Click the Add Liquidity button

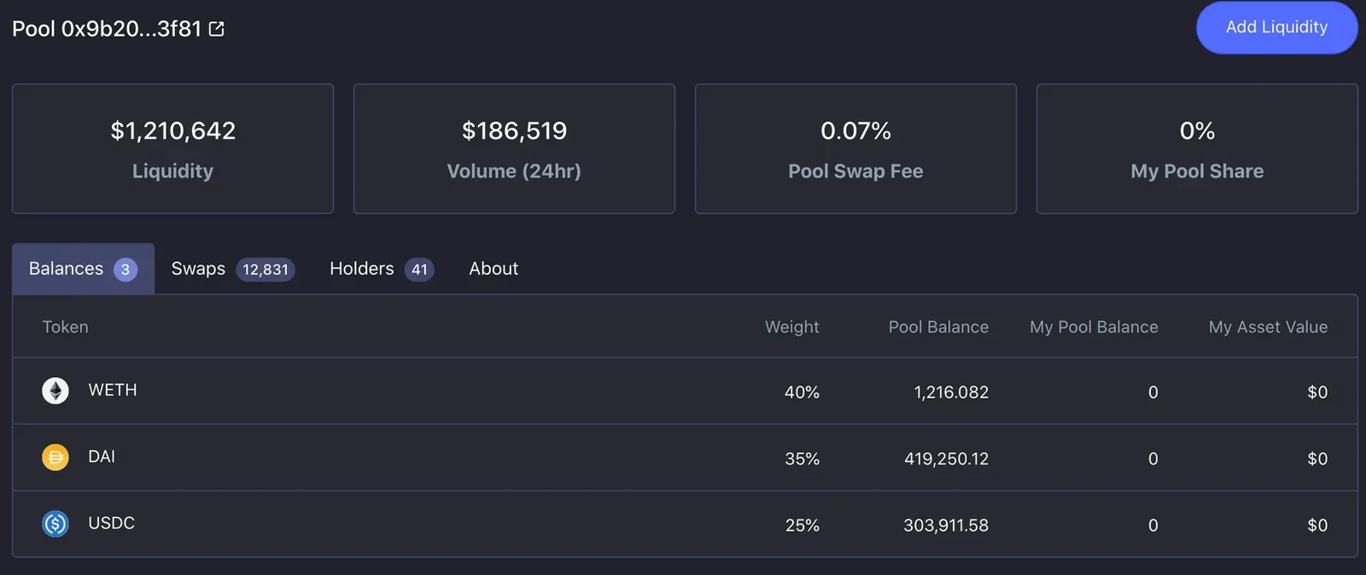[x=1276, y=27]
